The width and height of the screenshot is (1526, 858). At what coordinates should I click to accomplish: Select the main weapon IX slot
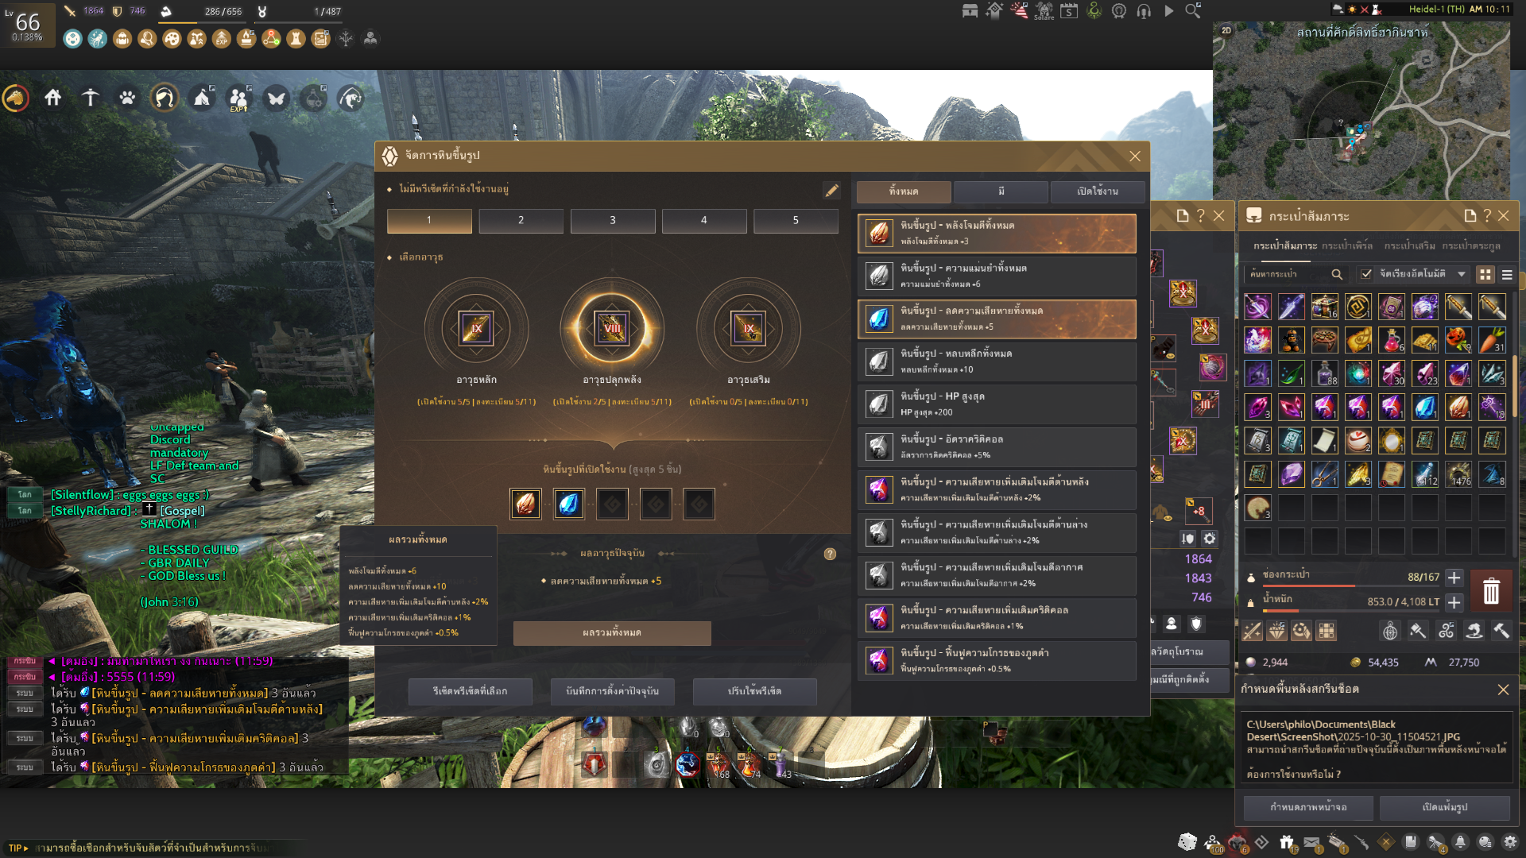point(476,328)
